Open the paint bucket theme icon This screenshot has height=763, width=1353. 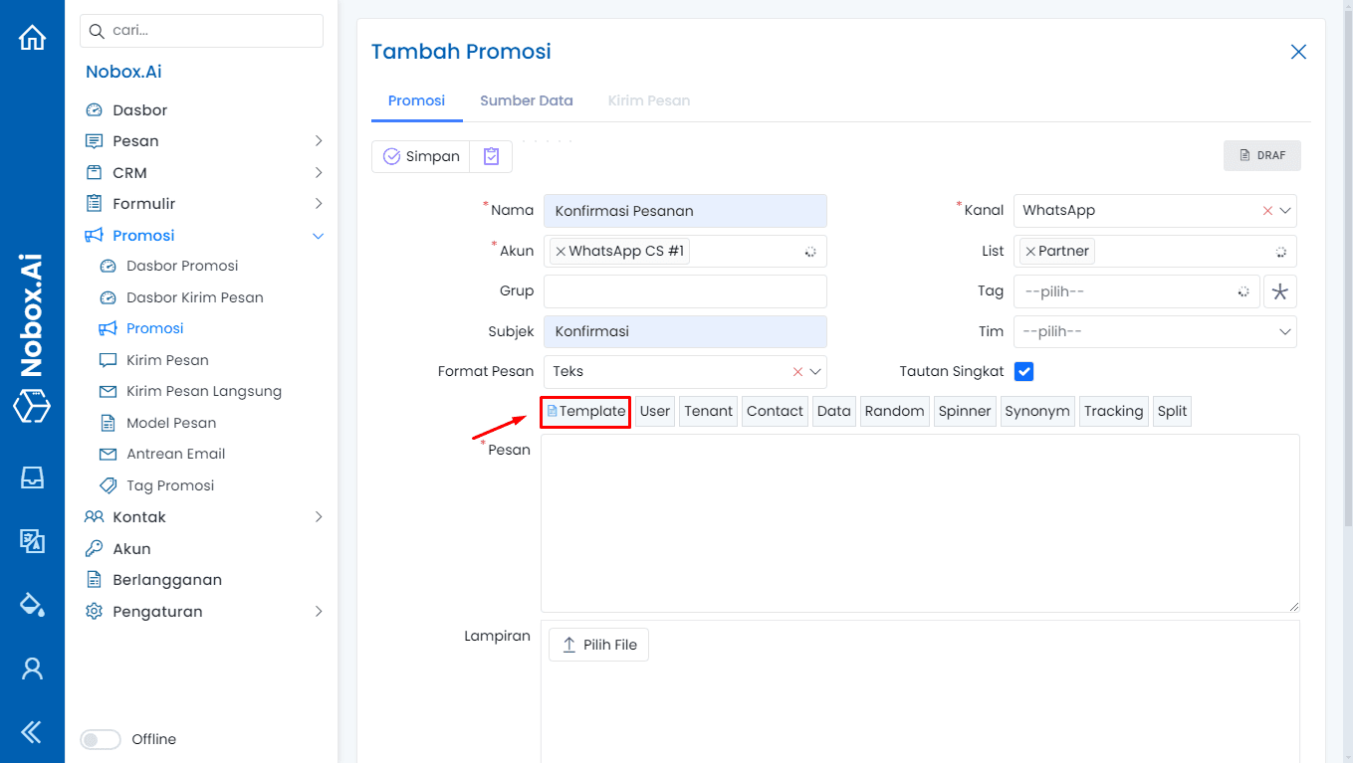(32, 604)
